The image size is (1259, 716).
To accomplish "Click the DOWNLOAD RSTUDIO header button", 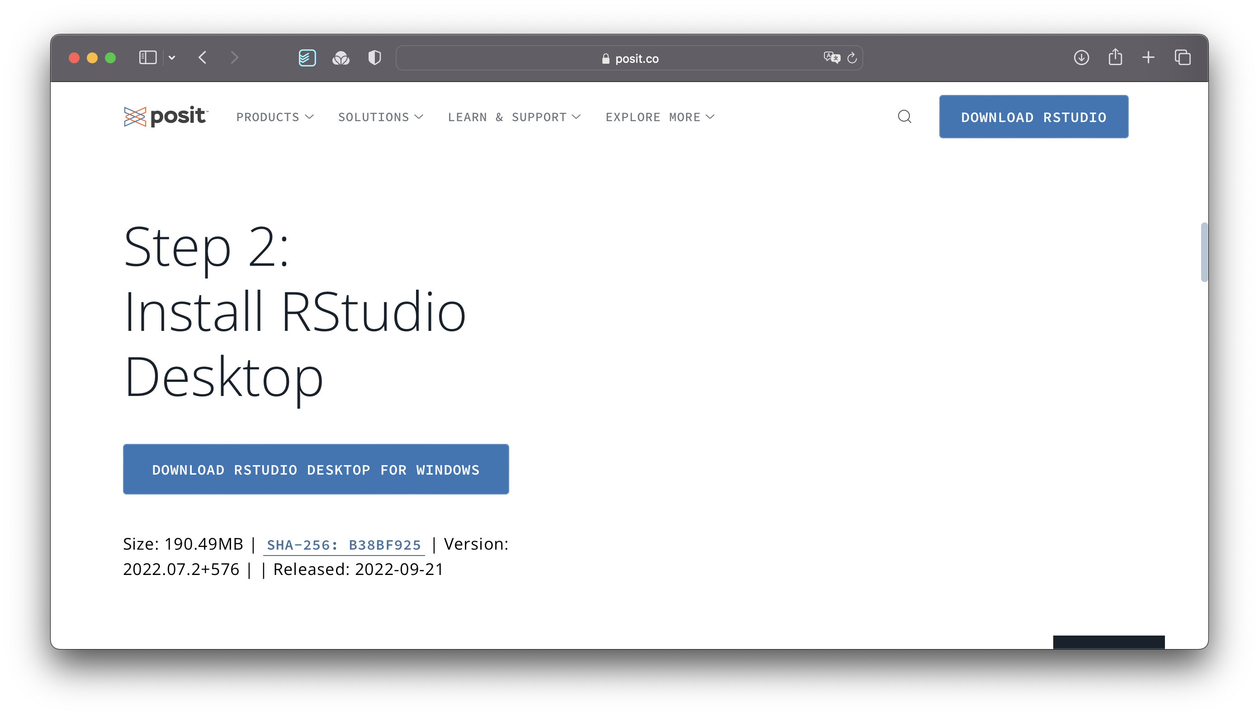I will pos(1033,117).
